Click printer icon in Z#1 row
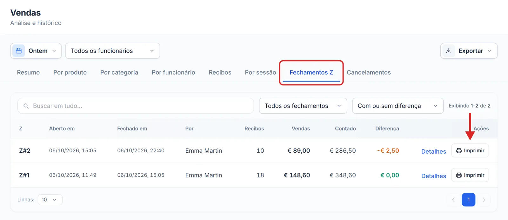This screenshot has height=220, width=508. pos(459,175)
